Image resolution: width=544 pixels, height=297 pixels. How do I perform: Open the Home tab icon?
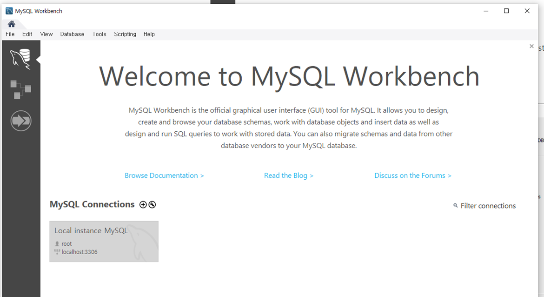[x=12, y=24]
